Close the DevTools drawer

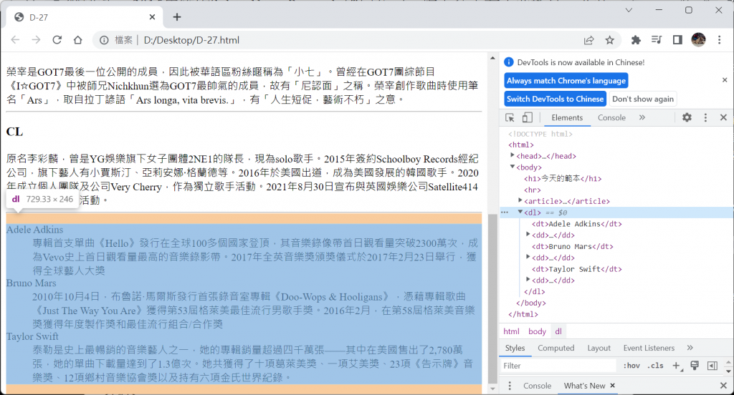pos(723,386)
